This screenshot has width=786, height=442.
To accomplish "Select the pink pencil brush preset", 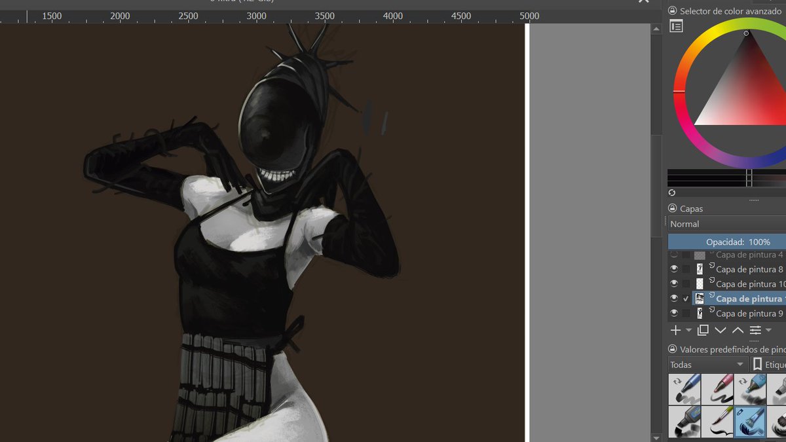I will [x=718, y=389].
